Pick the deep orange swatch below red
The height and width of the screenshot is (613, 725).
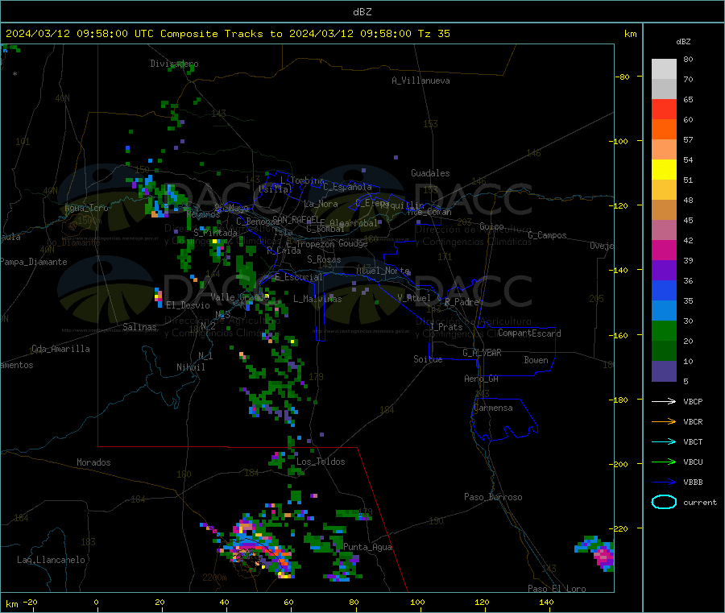click(664, 130)
